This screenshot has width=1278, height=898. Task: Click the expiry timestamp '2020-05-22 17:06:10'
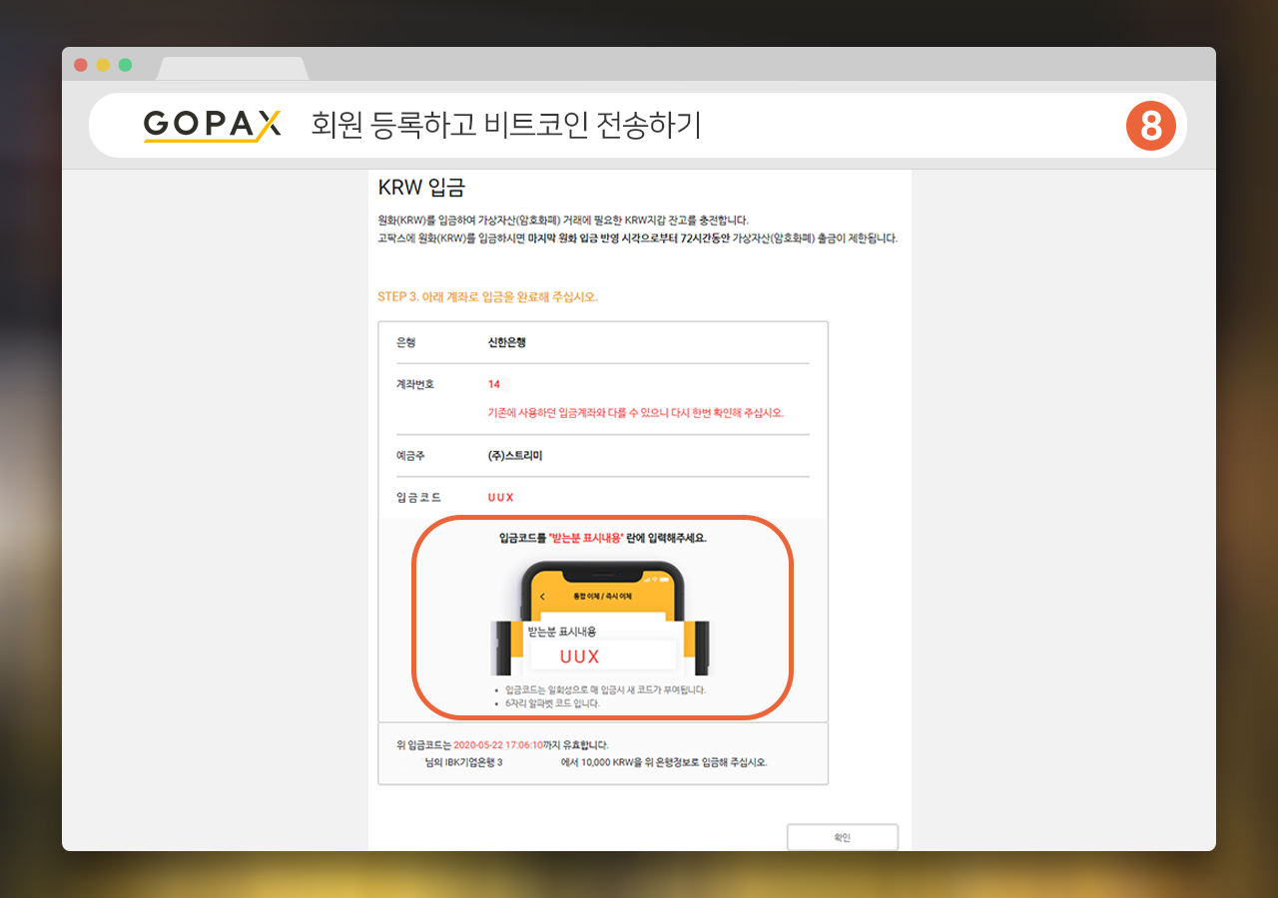498,744
